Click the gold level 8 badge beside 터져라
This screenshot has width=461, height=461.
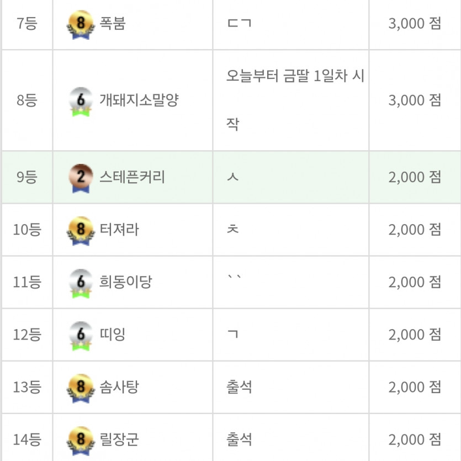click(81, 230)
